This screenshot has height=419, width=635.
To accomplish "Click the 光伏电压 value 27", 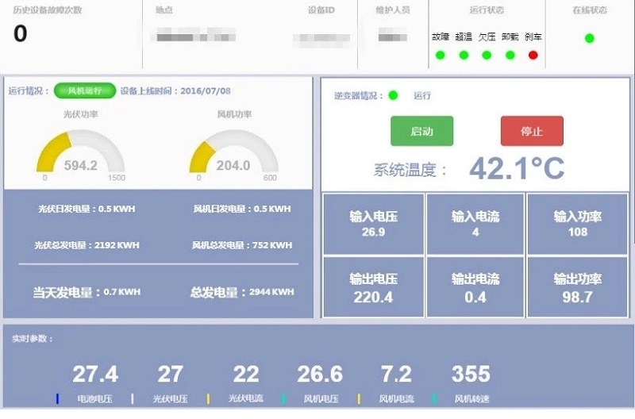I will 170,374.
